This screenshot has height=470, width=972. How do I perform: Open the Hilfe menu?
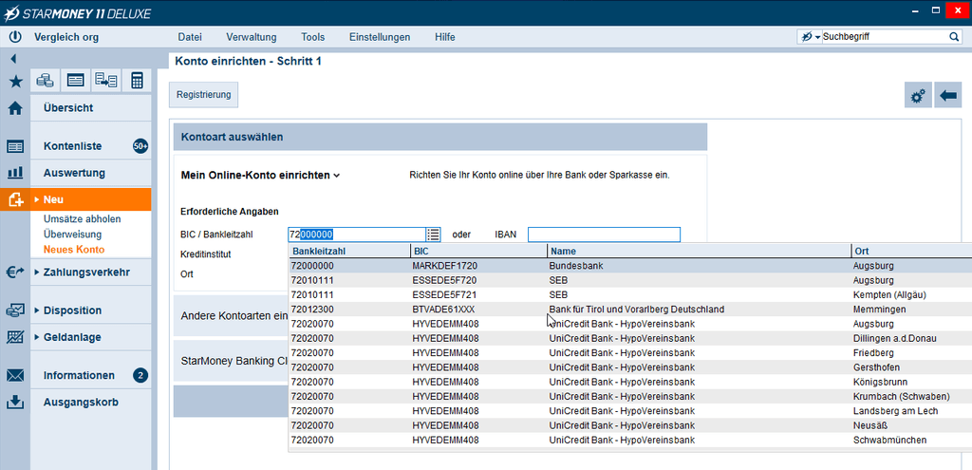pyautogui.click(x=445, y=37)
